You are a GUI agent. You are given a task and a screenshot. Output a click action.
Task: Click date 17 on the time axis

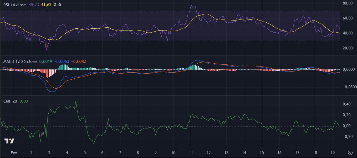click(x=297, y=152)
